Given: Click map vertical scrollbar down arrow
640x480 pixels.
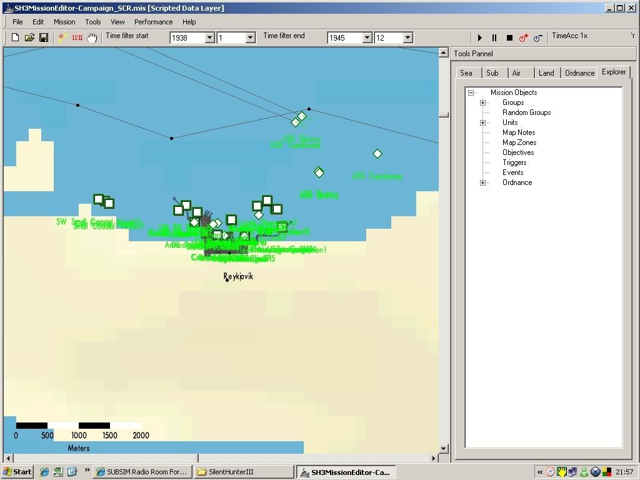Looking at the screenshot, I should point(444,449).
